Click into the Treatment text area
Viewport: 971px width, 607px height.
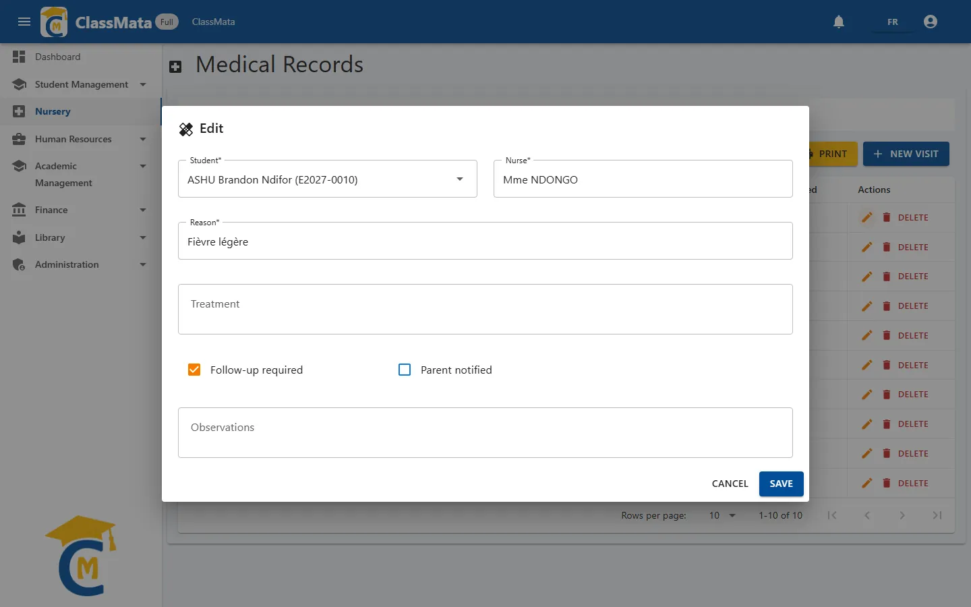486,309
